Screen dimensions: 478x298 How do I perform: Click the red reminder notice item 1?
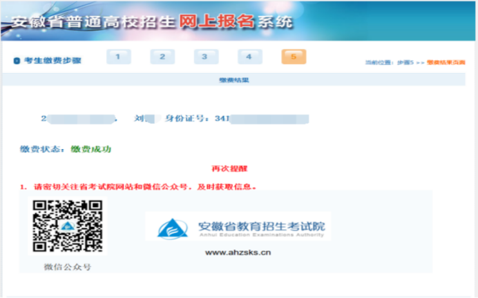[140, 186]
